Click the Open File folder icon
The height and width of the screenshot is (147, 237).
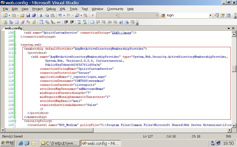(x=22, y=15)
